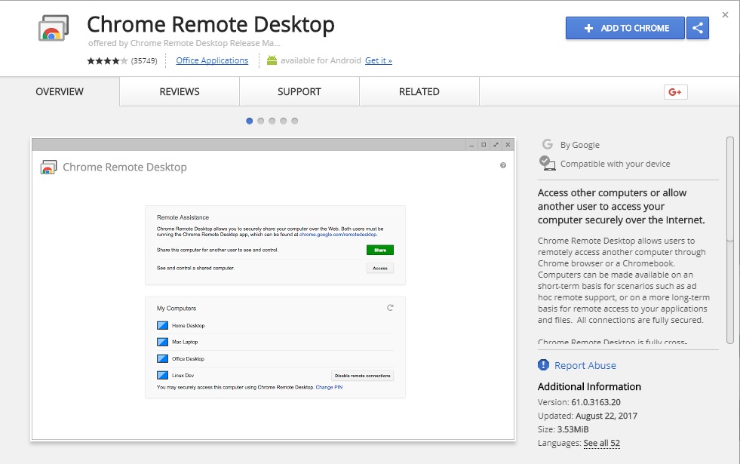Open the Overview tab
Screen dimensions: 740x464
tap(60, 91)
